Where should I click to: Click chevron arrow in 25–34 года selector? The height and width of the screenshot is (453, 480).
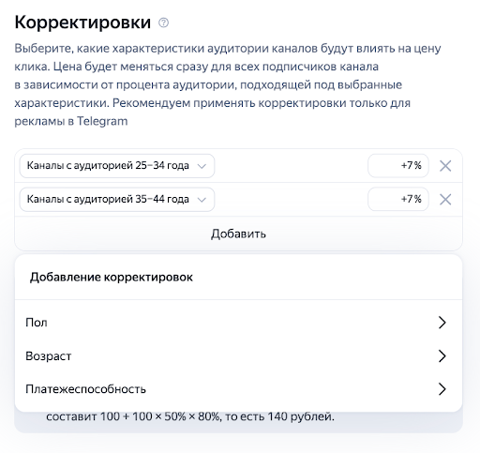coord(202,166)
